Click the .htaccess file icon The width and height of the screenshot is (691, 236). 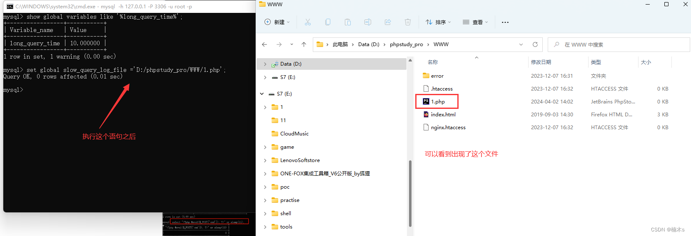(426, 88)
